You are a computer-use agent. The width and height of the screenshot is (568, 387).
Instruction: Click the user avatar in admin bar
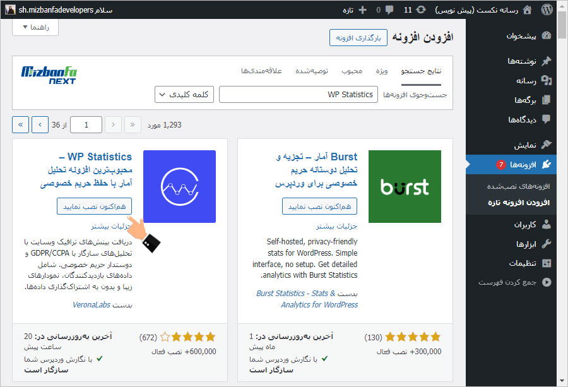pyautogui.click(x=10, y=9)
